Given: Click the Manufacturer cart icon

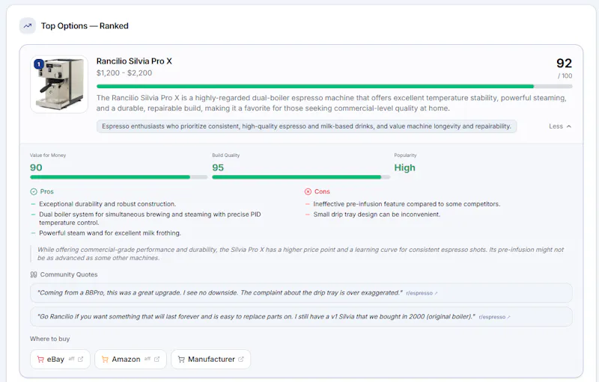Looking at the screenshot, I should pyautogui.click(x=181, y=359).
